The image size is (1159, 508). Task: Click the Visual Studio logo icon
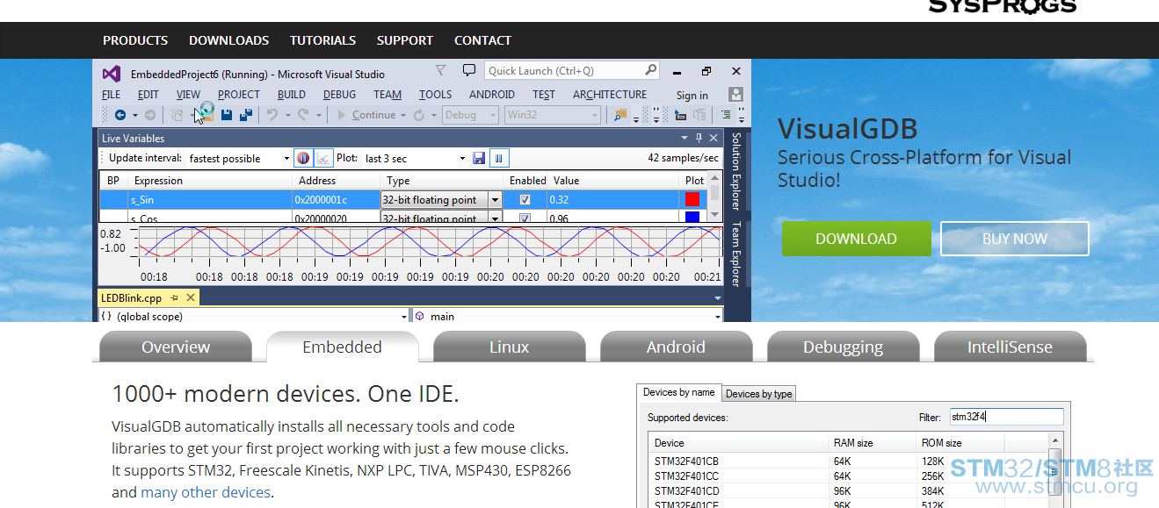tap(112, 74)
